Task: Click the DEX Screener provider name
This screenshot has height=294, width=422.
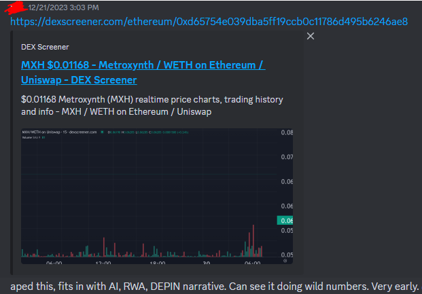Action: click(x=45, y=47)
